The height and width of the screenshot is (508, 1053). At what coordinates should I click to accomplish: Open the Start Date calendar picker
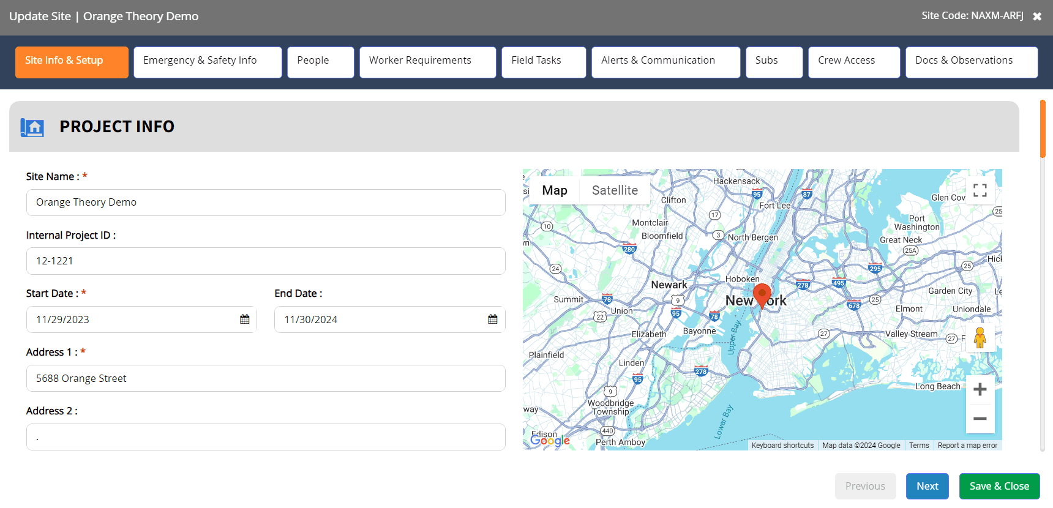tap(245, 319)
